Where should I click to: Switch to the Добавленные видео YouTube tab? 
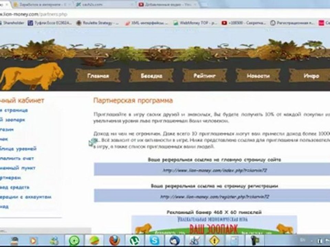point(168,4)
